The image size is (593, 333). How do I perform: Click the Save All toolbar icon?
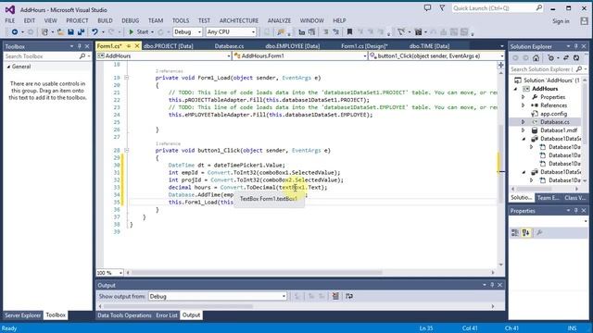pyautogui.click(x=81, y=32)
